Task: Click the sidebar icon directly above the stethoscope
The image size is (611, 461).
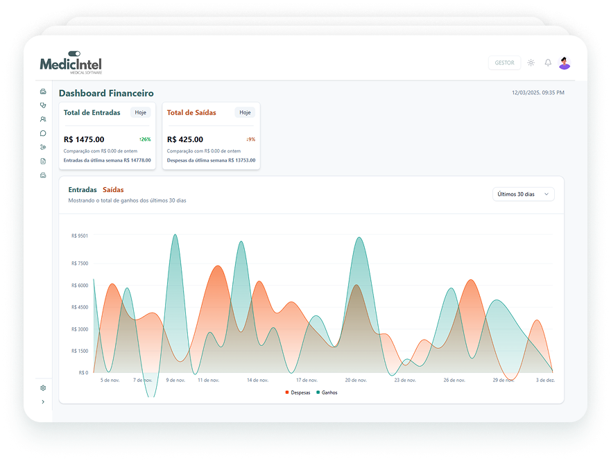Action: [43, 92]
